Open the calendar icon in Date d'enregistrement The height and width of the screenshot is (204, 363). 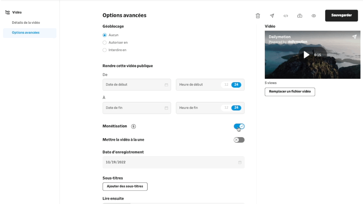[240, 162]
